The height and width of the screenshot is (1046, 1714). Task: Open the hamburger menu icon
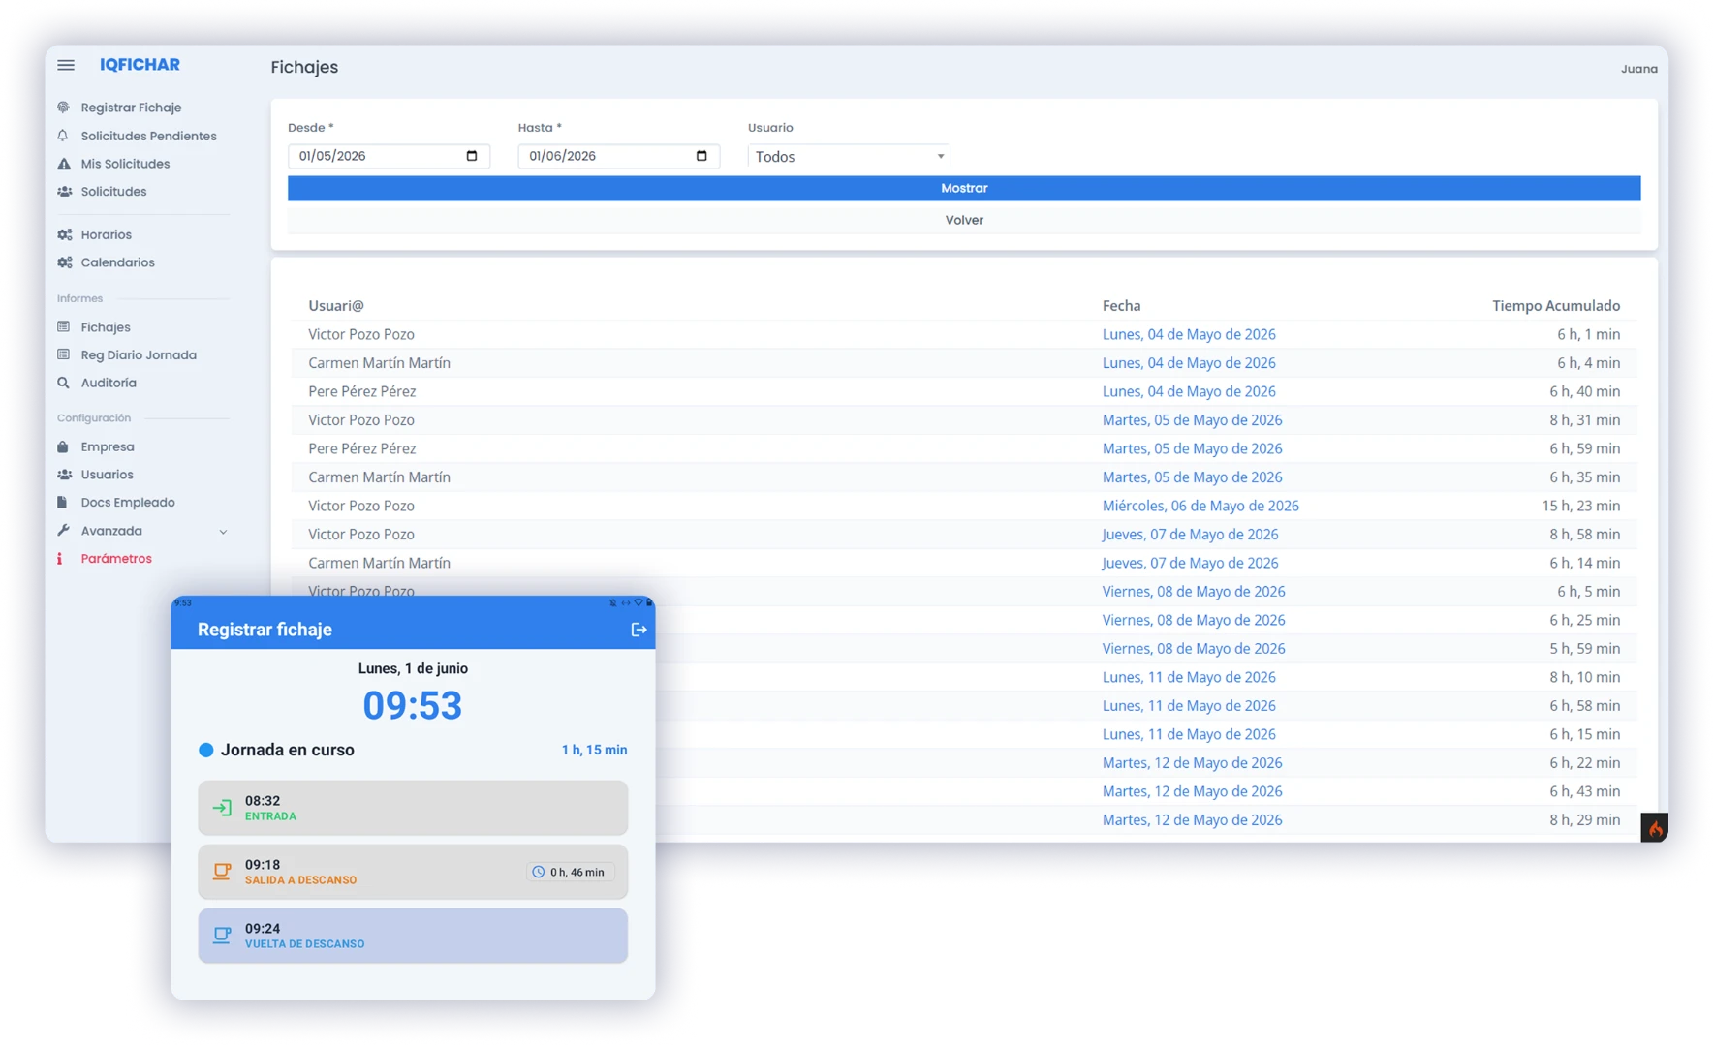pyautogui.click(x=66, y=65)
